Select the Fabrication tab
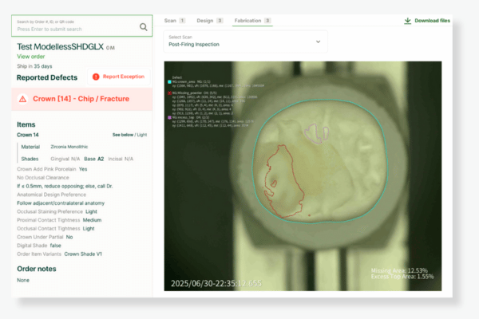This screenshot has height=319, width=479. click(252, 20)
